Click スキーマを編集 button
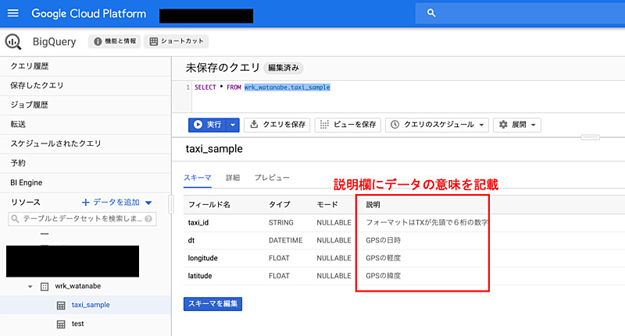Screen dimensions: 625x336 (x=212, y=304)
